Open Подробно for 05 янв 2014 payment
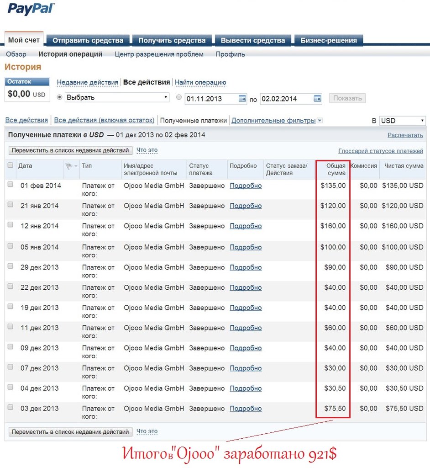The width and height of the screenshot is (430, 468). tap(246, 247)
